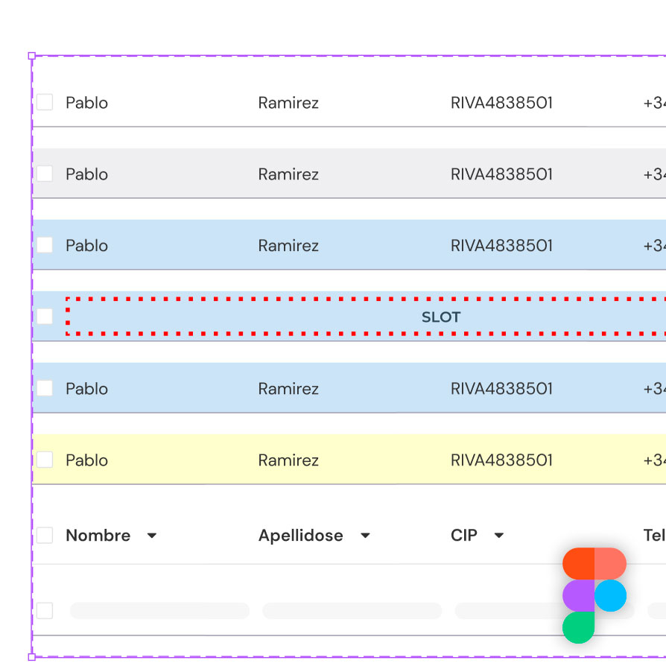This screenshot has width=666, height=666.
Task: Check the checkbox on the yellow Pablo row
Action: pos(44,460)
